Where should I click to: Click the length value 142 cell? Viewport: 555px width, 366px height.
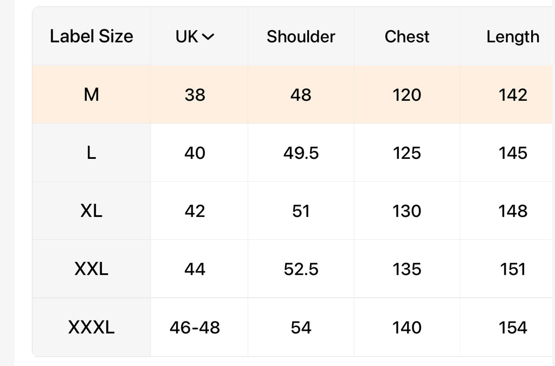(x=507, y=94)
